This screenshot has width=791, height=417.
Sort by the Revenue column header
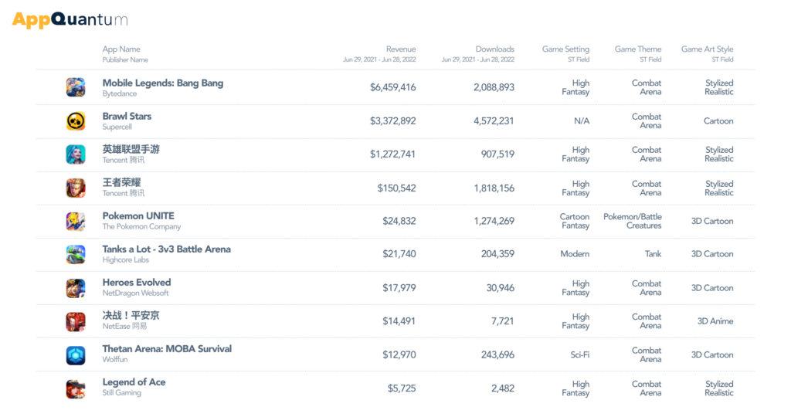401,49
